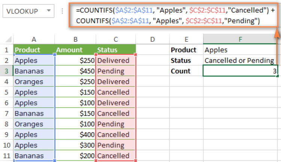Select row 7 header
This screenshot has height=162, width=281.
coord(6,113)
